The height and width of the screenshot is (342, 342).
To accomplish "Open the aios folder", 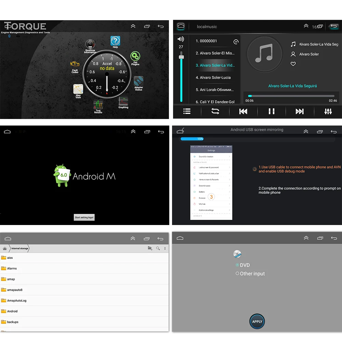I will pyautogui.click(x=84, y=258).
